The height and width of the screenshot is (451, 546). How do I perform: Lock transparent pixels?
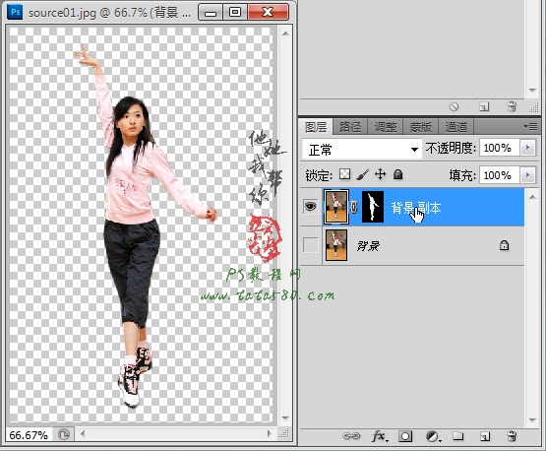[x=344, y=174]
